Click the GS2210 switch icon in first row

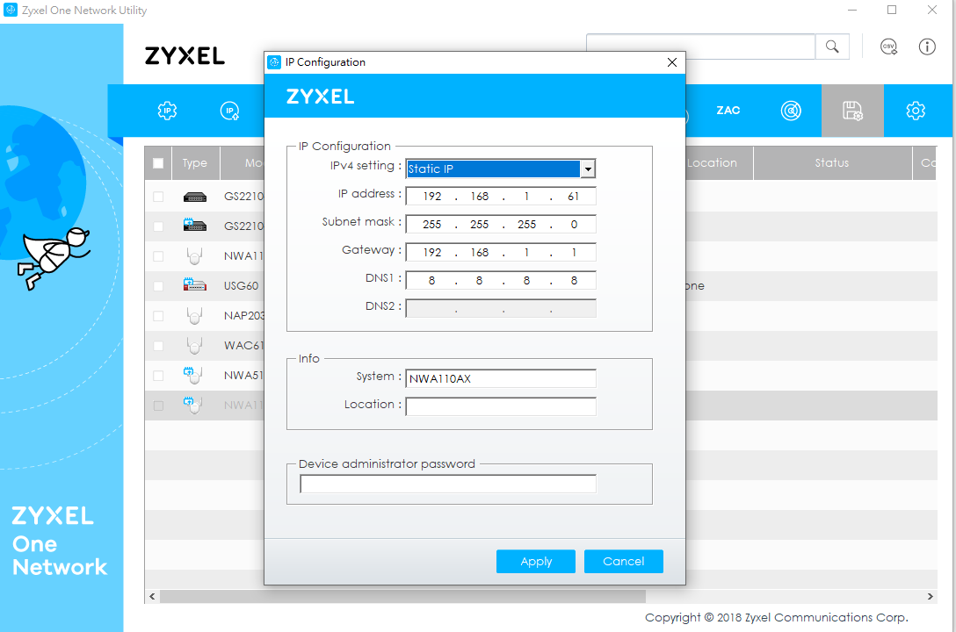[x=194, y=197]
